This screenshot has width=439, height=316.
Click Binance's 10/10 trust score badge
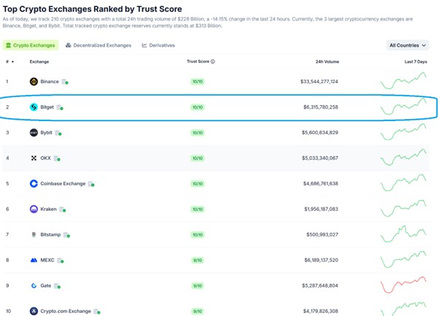tap(198, 82)
